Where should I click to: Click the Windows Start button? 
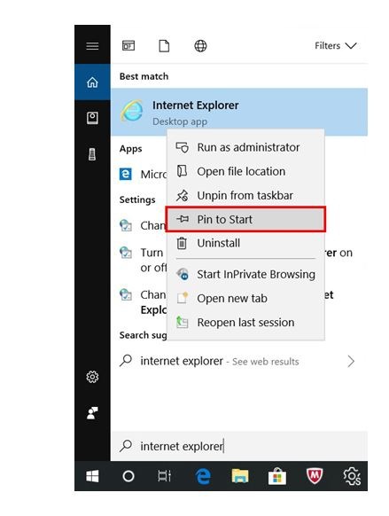[x=92, y=476]
